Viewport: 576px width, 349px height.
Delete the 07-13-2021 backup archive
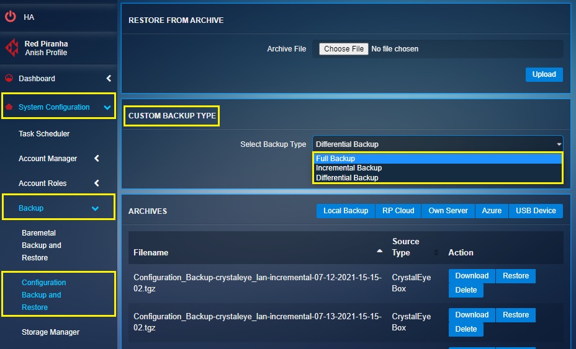[x=466, y=329]
